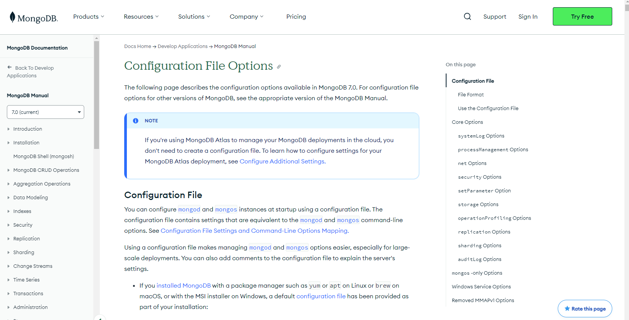Open the Products dropdown menu
This screenshot has width=629, height=320.
[x=89, y=17]
